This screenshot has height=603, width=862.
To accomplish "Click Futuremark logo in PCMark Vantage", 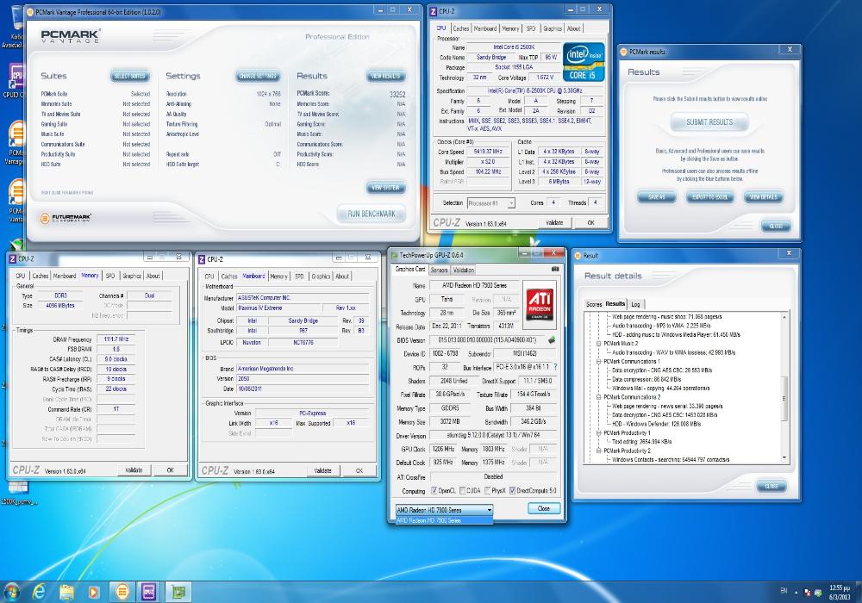I will pyautogui.click(x=66, y=217).
